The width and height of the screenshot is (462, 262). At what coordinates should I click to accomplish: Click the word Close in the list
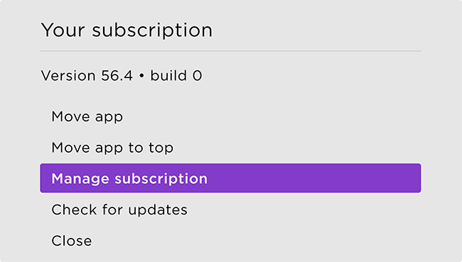click(x=72, y=241)
